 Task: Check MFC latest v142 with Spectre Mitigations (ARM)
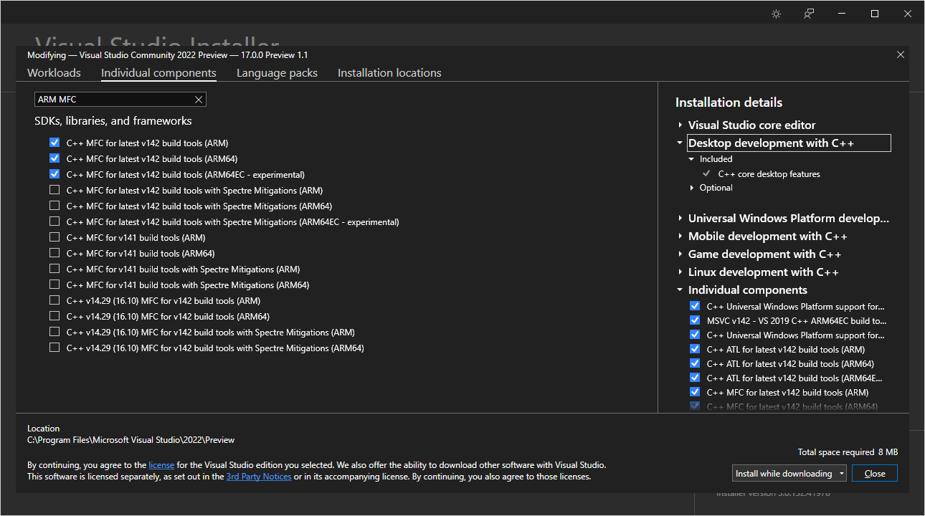54,191
